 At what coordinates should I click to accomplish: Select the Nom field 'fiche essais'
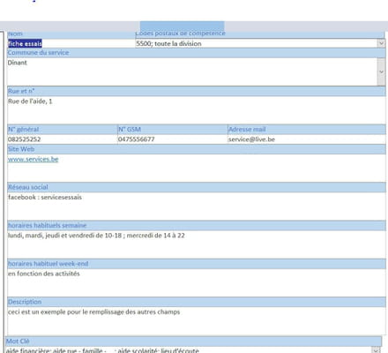[71, 43]
